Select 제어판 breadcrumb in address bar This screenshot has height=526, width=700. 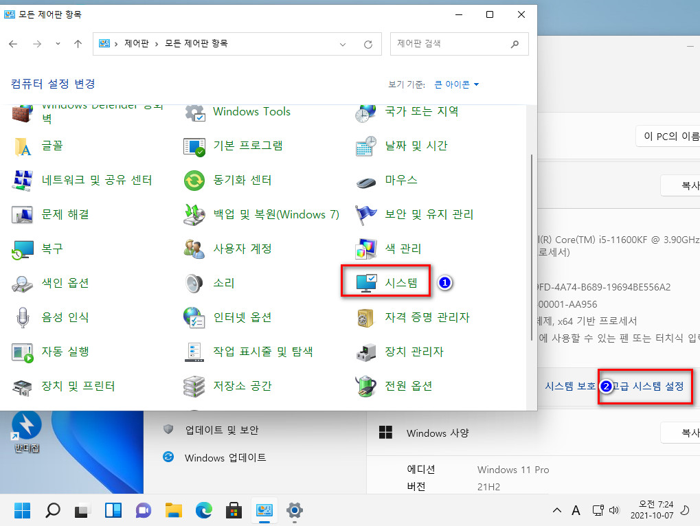137,43
